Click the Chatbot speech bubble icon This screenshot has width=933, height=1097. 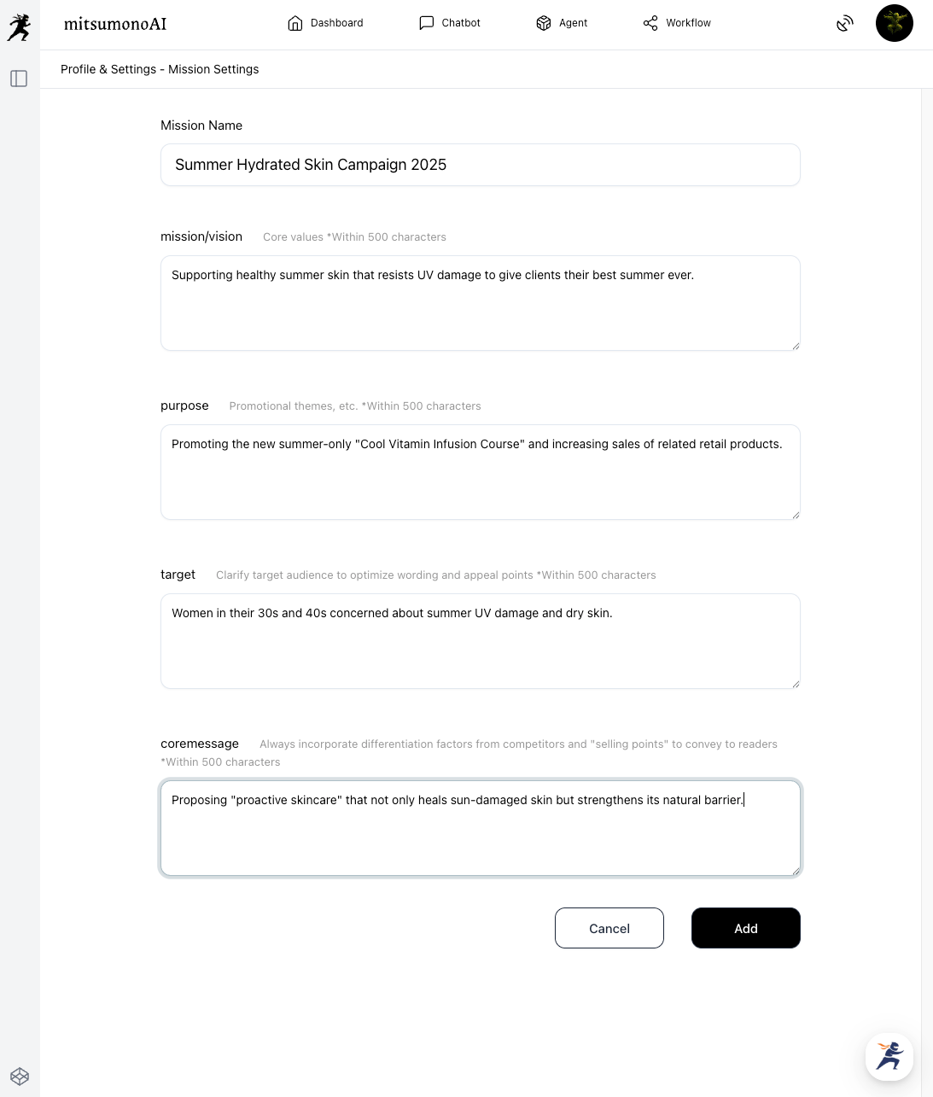pos(427,23)
